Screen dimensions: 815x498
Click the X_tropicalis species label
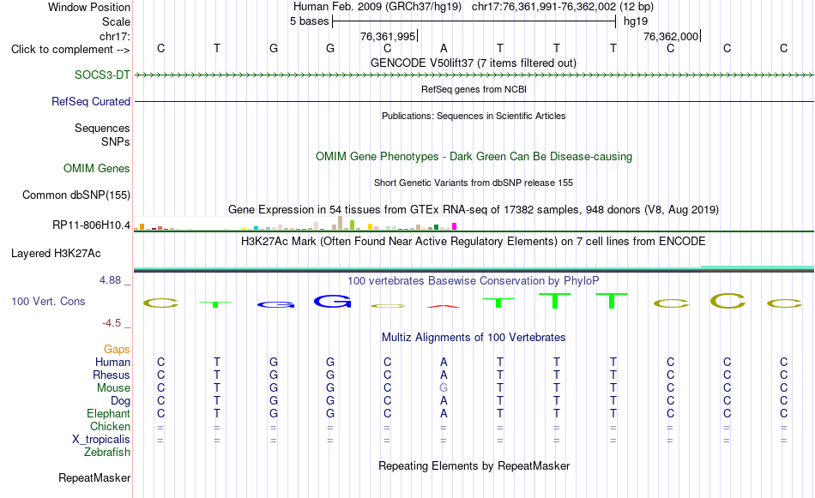coord(101,440)
